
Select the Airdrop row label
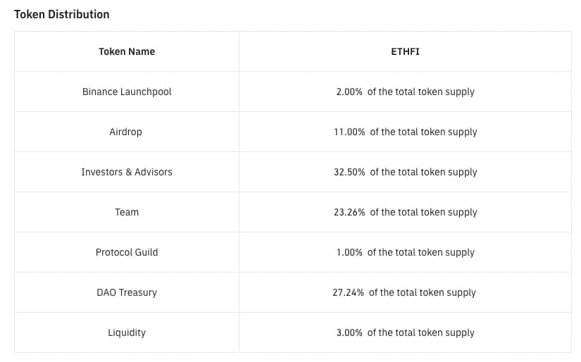(127, 132)
